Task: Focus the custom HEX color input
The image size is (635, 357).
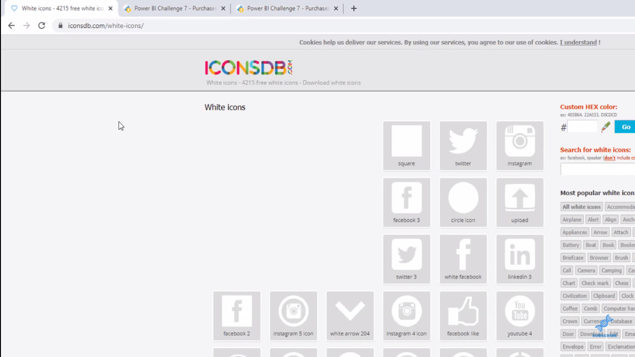Action: point(582,127)
